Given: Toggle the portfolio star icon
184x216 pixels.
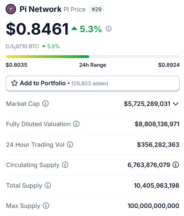Looking at the screenshot, I should coord(14,83).
